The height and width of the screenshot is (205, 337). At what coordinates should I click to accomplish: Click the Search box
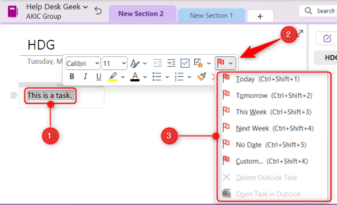click(x=318, y=11)
